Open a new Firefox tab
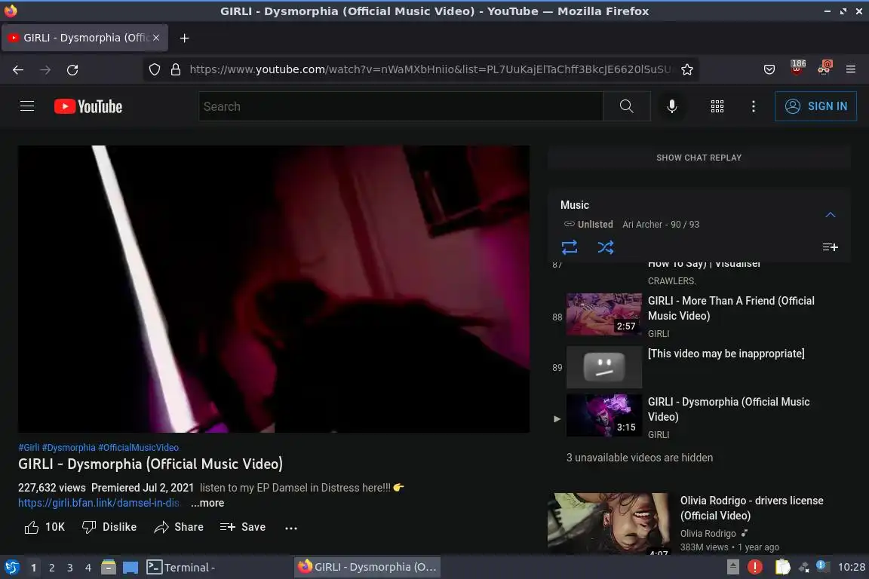The width and height of the screenshot is (869, 579). point(185,38)
